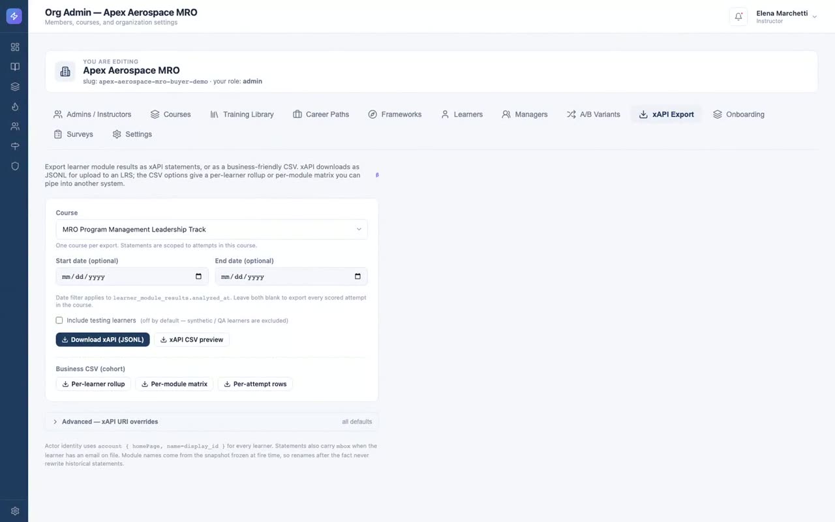Click xAPI CSV preview button
Viewport: 835px width, 522px height.
click(192, 339)
